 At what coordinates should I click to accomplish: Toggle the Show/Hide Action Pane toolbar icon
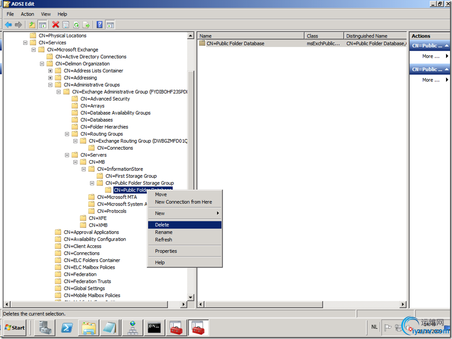[110, 25]
